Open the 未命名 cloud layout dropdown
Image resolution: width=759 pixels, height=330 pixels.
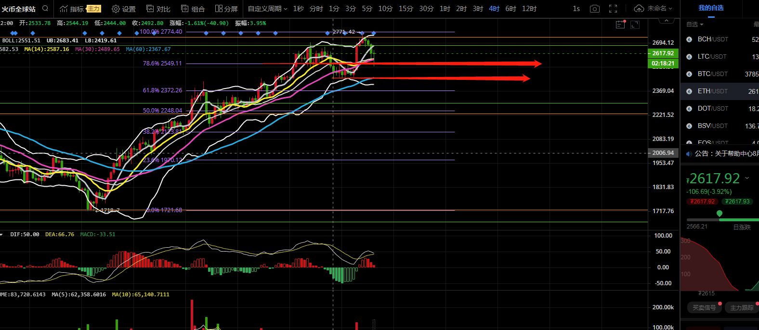(x=653, y=9)
